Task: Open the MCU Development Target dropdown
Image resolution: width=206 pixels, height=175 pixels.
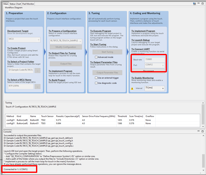Action: coord(24,40)
